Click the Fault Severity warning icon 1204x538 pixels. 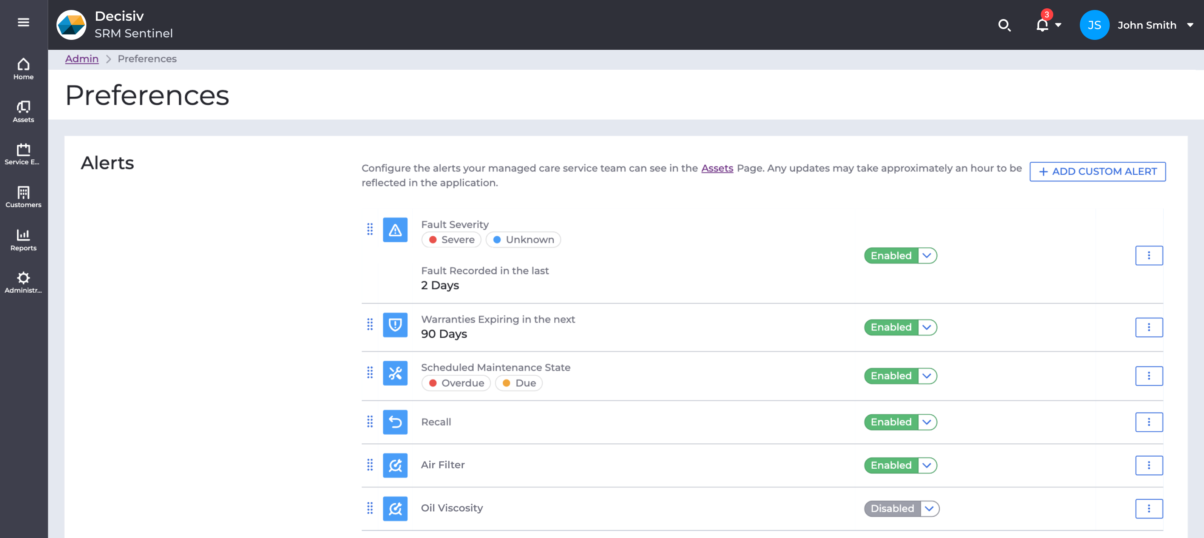395,230
